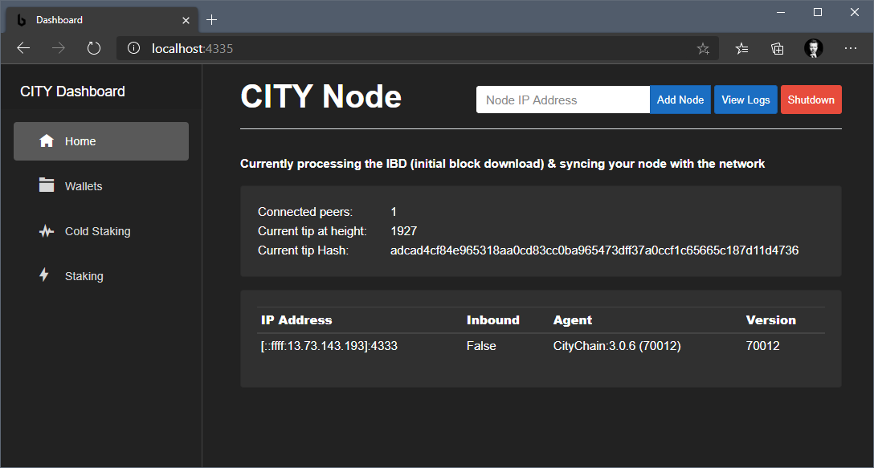
Task: Open the user profile avatar
Action: pos(813,48)
